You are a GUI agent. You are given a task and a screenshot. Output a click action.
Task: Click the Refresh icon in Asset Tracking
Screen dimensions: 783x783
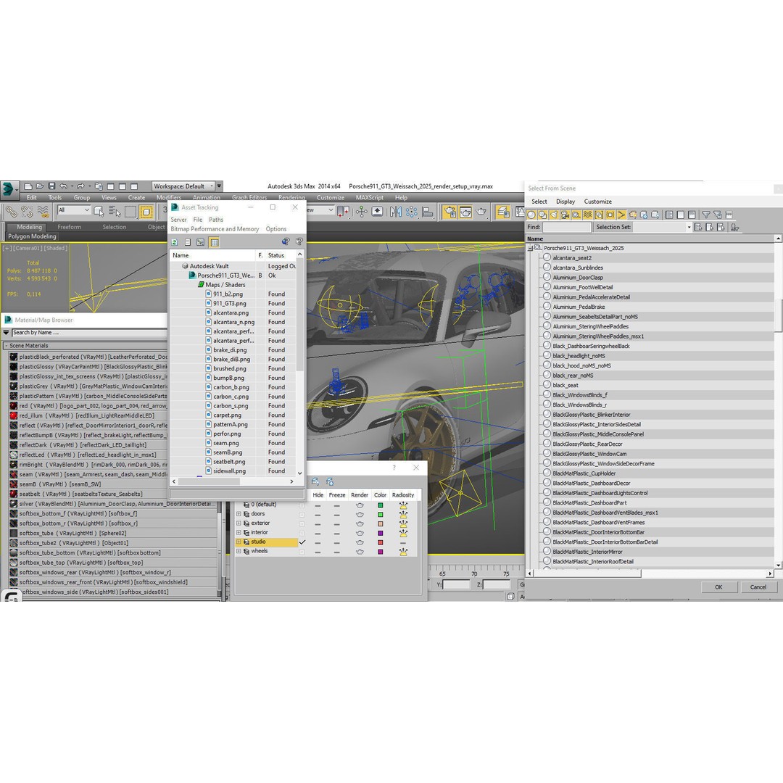pyautogui.click(x=175, y=242)
